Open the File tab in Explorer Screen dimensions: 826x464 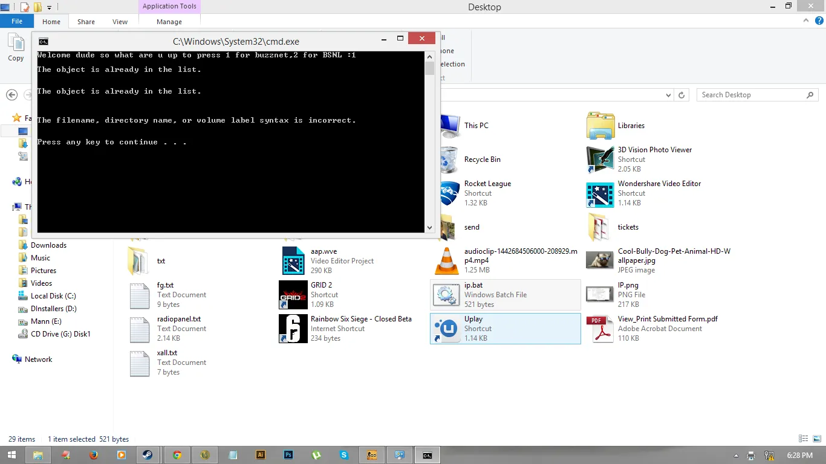[17, 21]
